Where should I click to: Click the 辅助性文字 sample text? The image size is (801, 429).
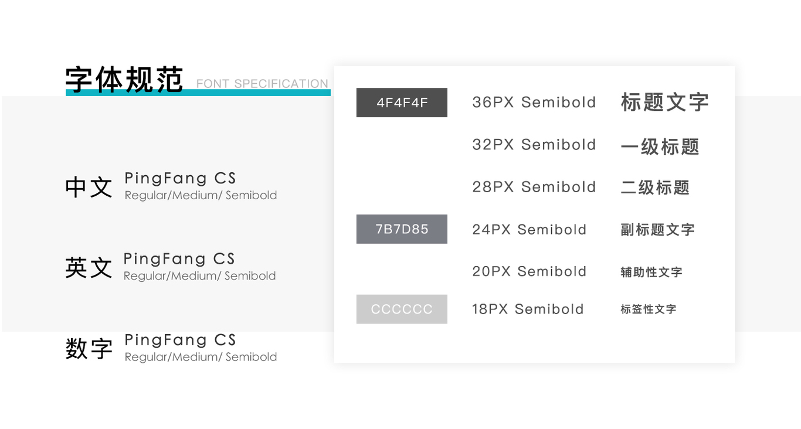click(x=651, y=272)
